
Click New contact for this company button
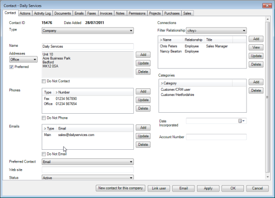(121, 188)
